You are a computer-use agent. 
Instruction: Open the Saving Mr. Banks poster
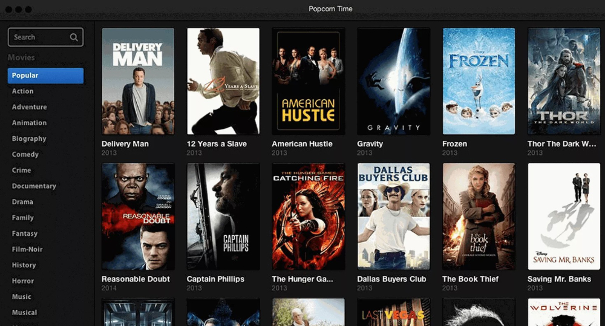point(564,217)
